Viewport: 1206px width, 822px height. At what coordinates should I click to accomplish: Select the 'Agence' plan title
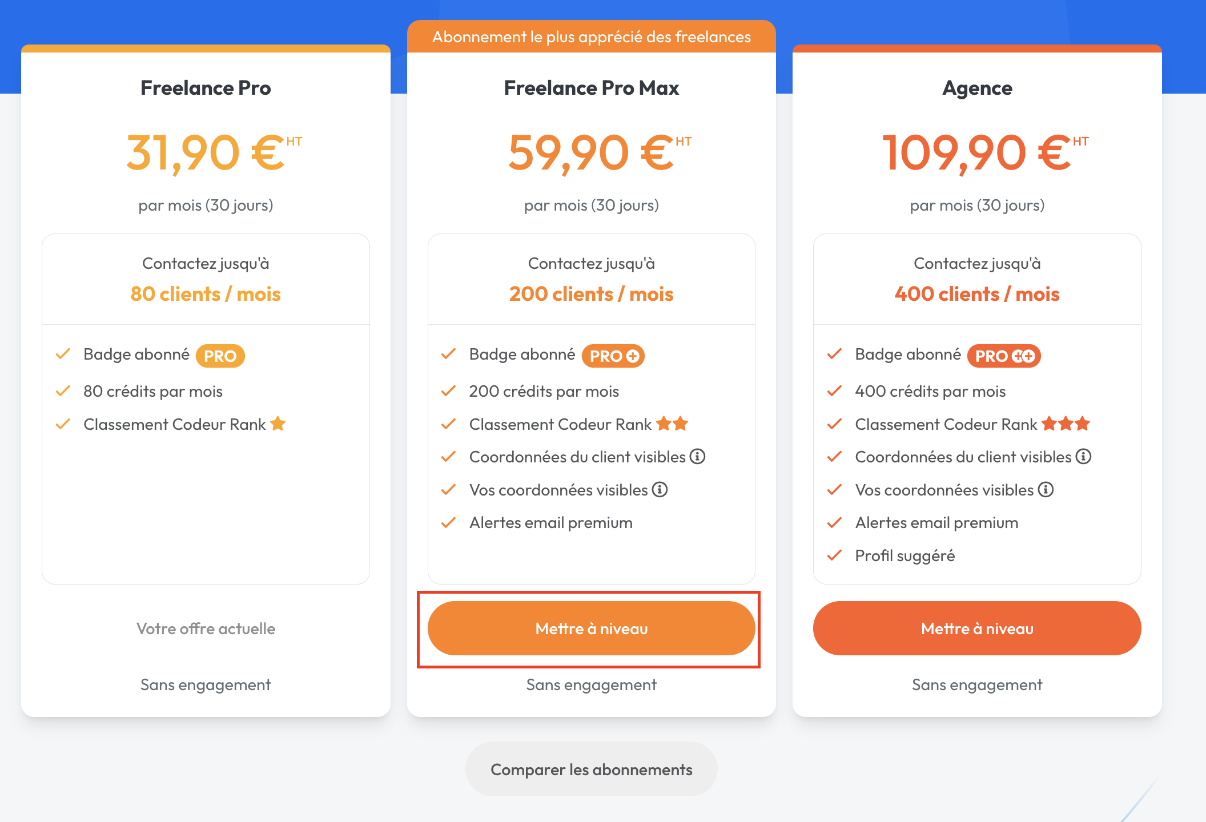(x=977, y=88)
